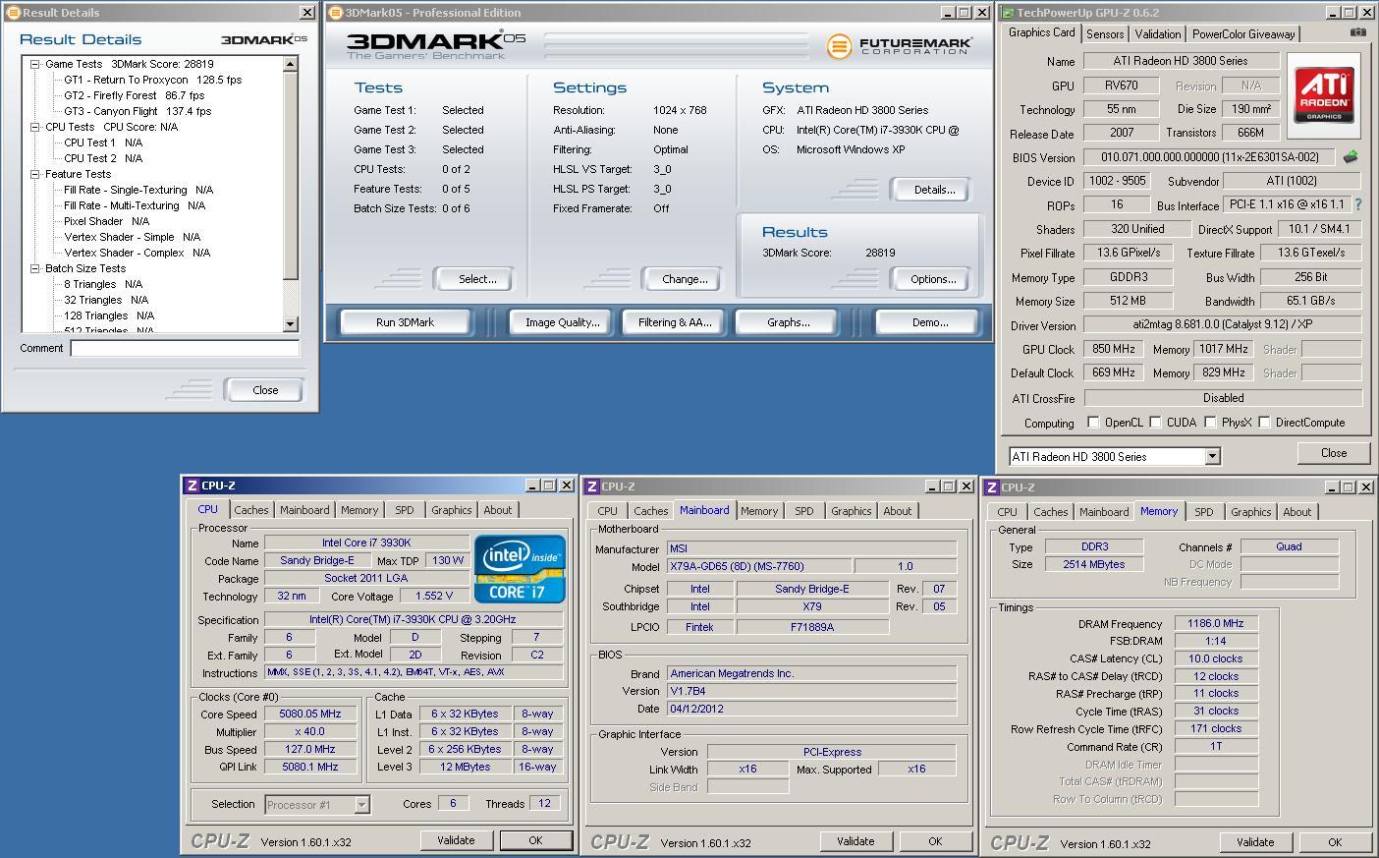Launch the Demo... button
The height and width of the screenshot is (858, 1379).
[x=929, y=322]
